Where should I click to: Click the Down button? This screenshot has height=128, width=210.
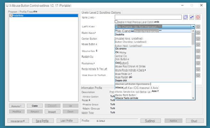71,112
